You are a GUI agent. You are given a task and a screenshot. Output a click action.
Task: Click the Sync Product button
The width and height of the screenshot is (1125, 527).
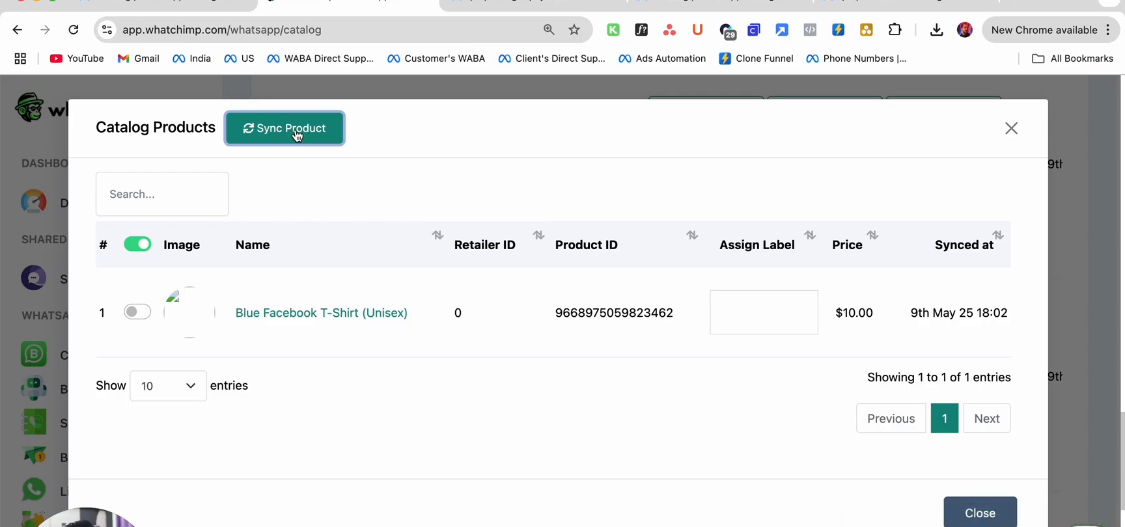285,128
